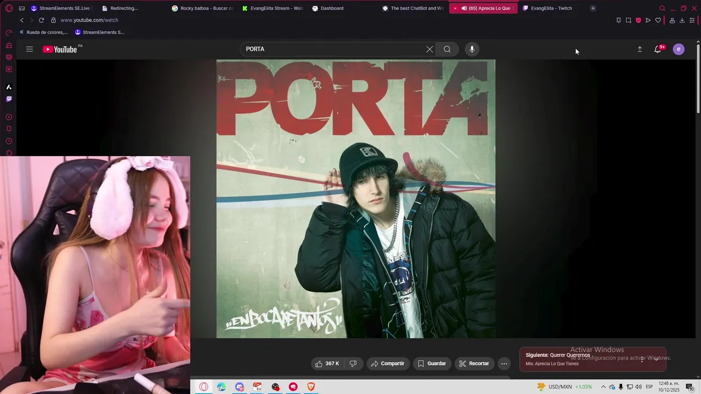The image size is (701, 394).
Task: View site security lock information
Action: pos(53,20)
